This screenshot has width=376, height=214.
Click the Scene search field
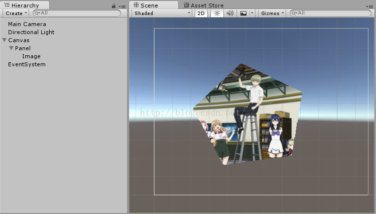(331, 13)
